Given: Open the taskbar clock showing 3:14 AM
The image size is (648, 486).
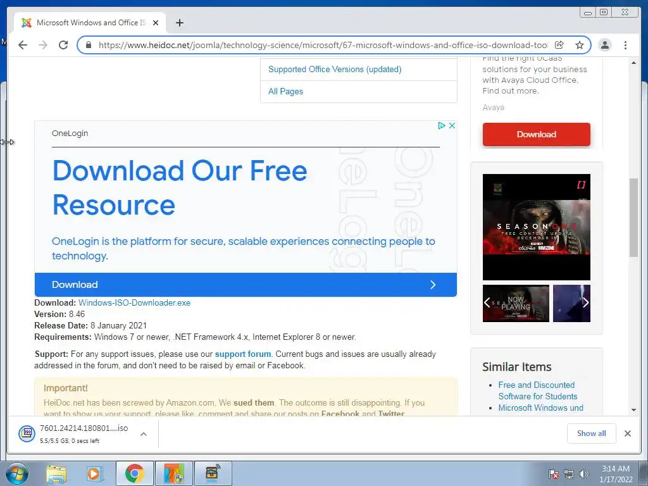Looking at the screenshot, I should click(x=616, y=474).
